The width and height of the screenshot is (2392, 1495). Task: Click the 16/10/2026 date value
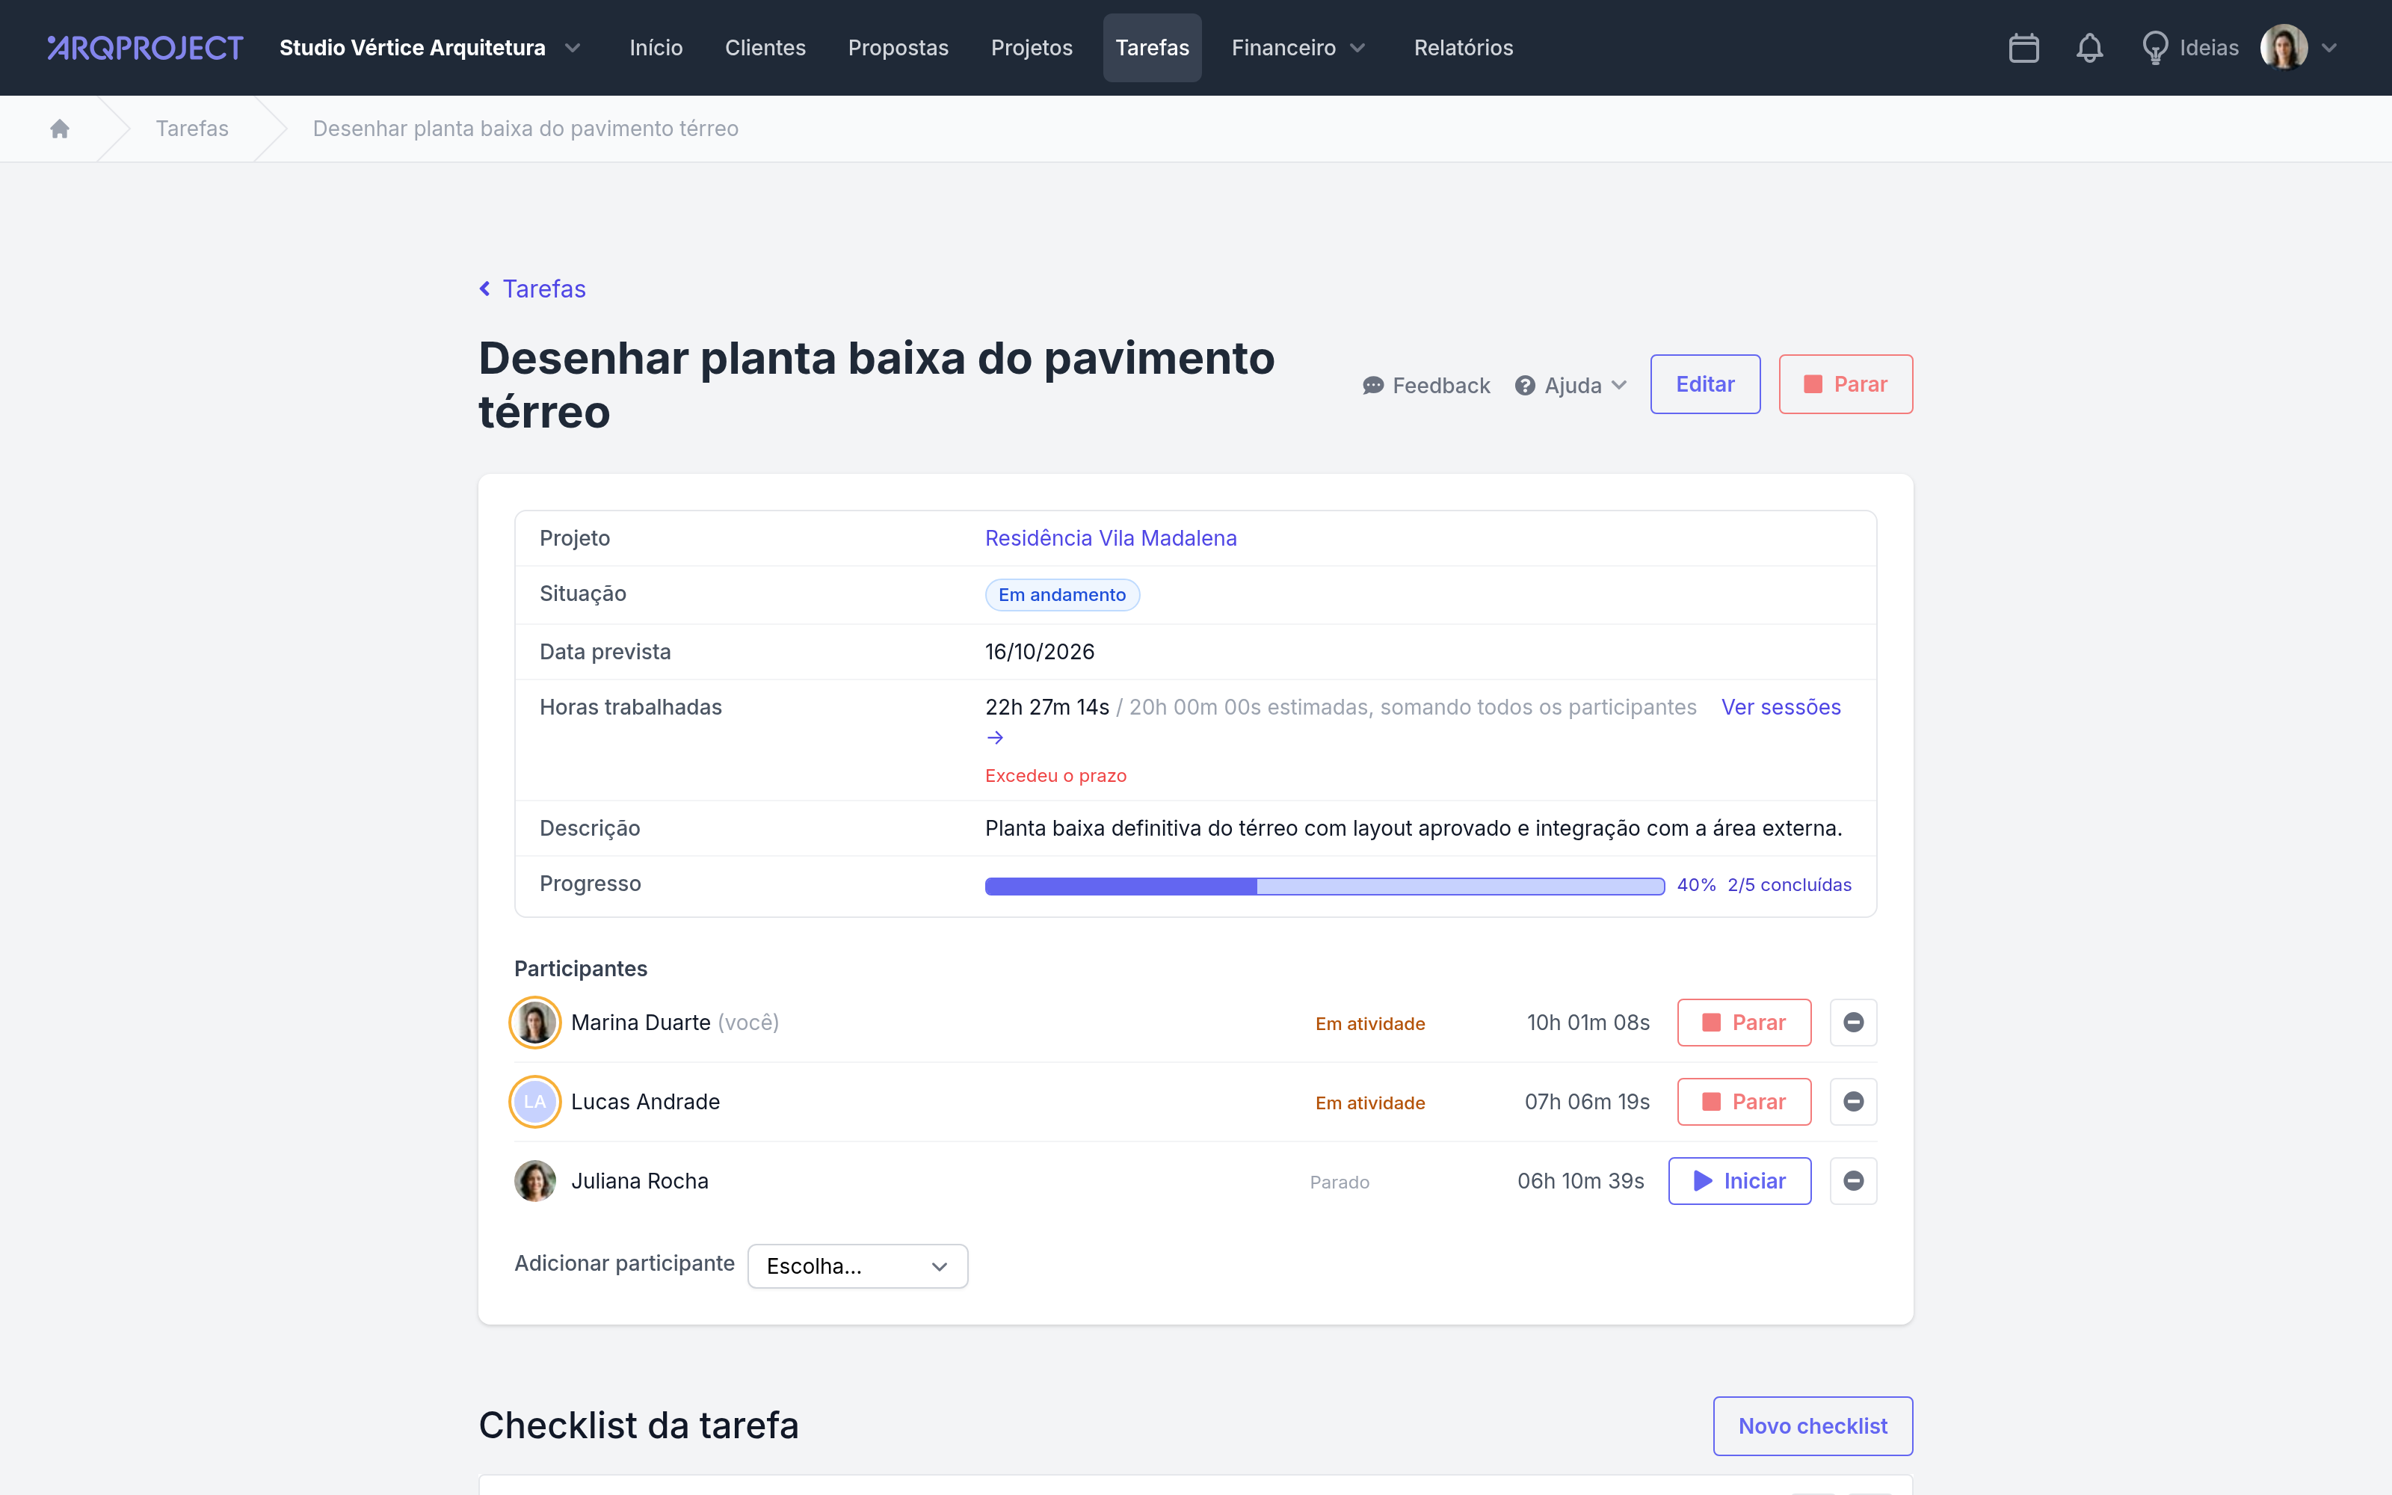pos(1039,653)
